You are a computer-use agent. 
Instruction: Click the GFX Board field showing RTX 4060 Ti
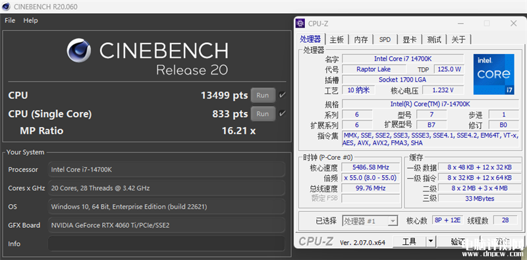click(167, 225)
